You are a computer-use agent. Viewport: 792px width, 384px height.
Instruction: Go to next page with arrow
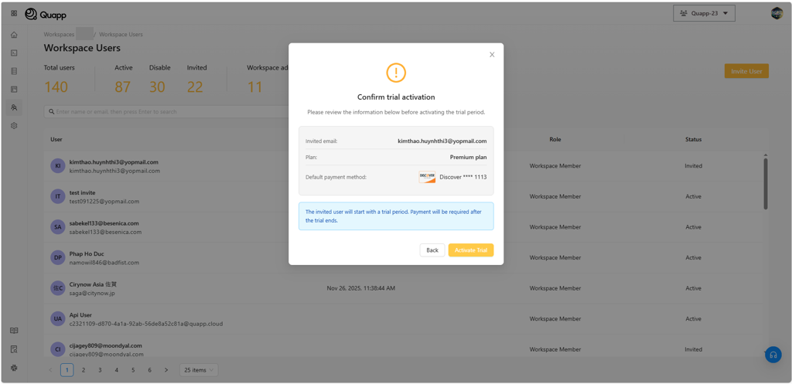point(166,370)
